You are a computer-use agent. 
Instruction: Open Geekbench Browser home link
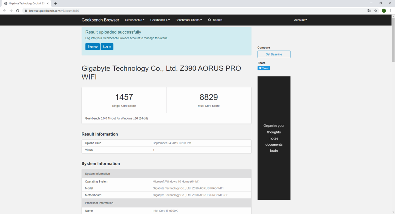coord(100,20)
